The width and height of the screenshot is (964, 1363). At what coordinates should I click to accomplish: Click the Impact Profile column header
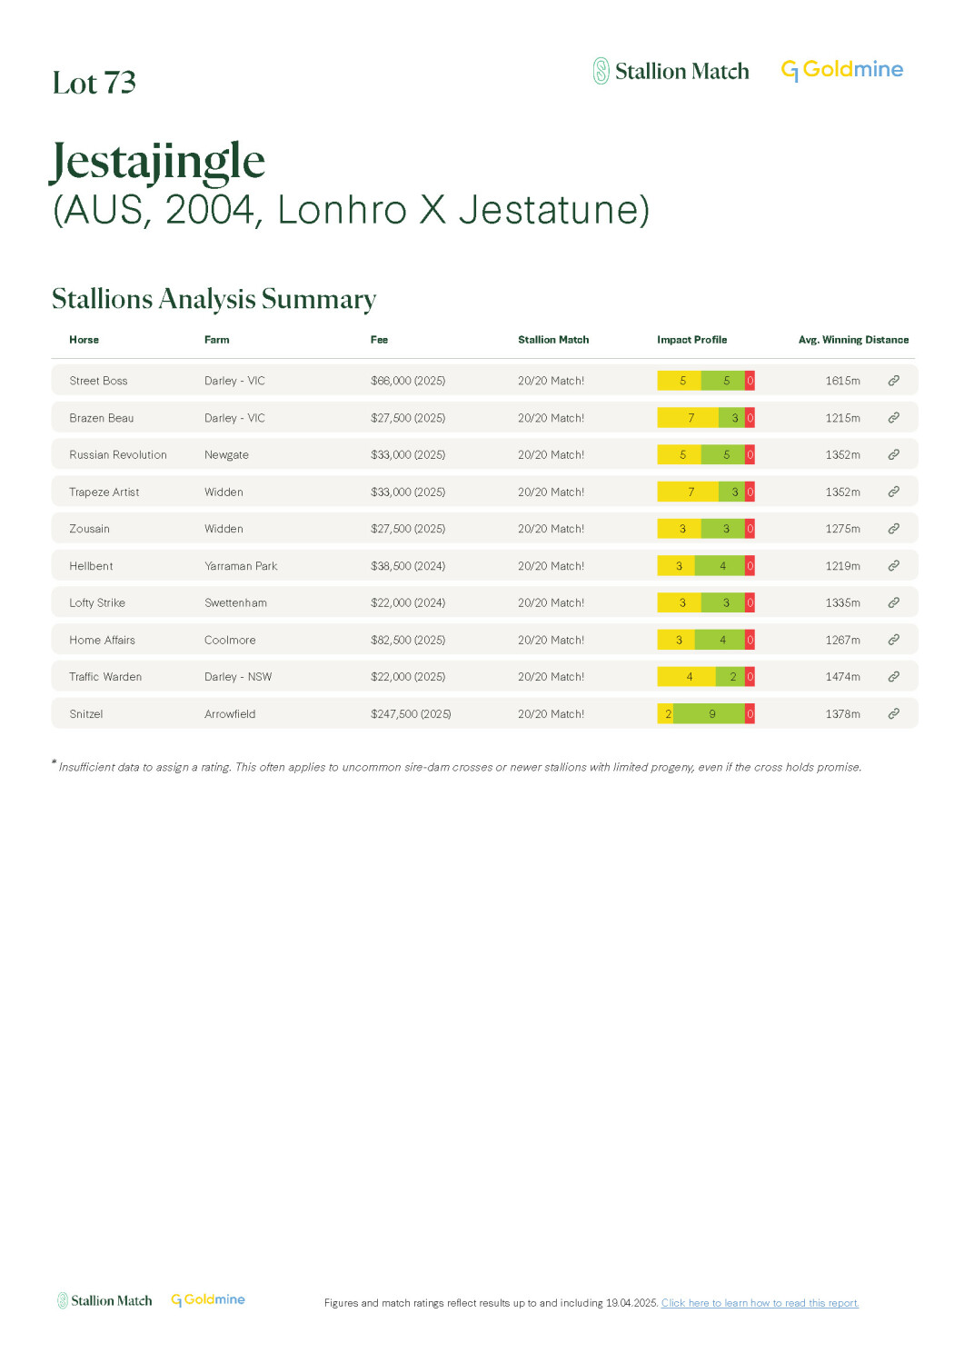691,340
